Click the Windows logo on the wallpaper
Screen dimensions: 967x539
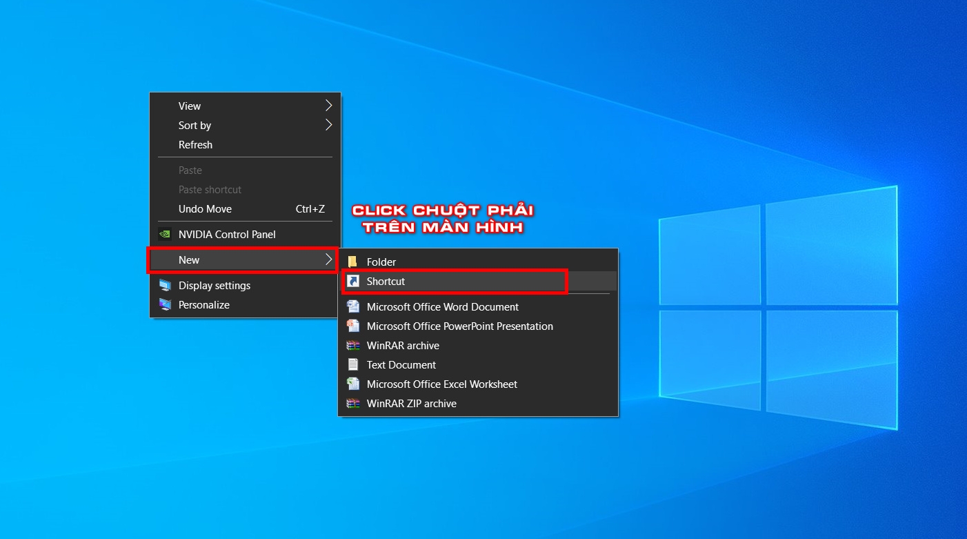click(778, 308)
